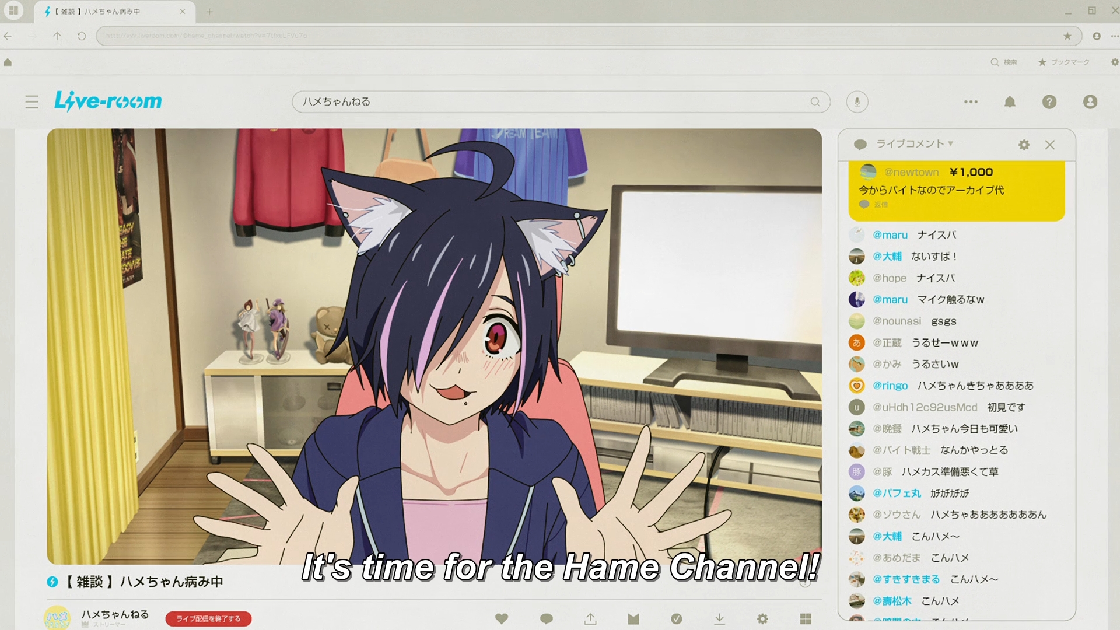Click the @正蔵 user avatar in chat

point(856,343)
